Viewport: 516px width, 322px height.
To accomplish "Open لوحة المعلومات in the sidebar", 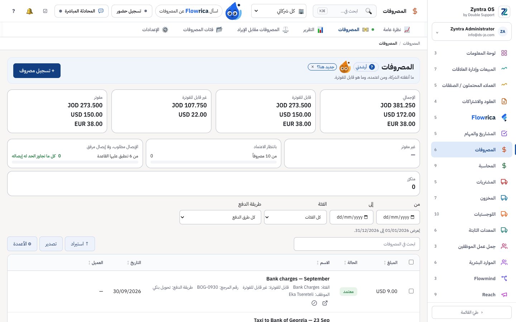I will tap(471, 53).
